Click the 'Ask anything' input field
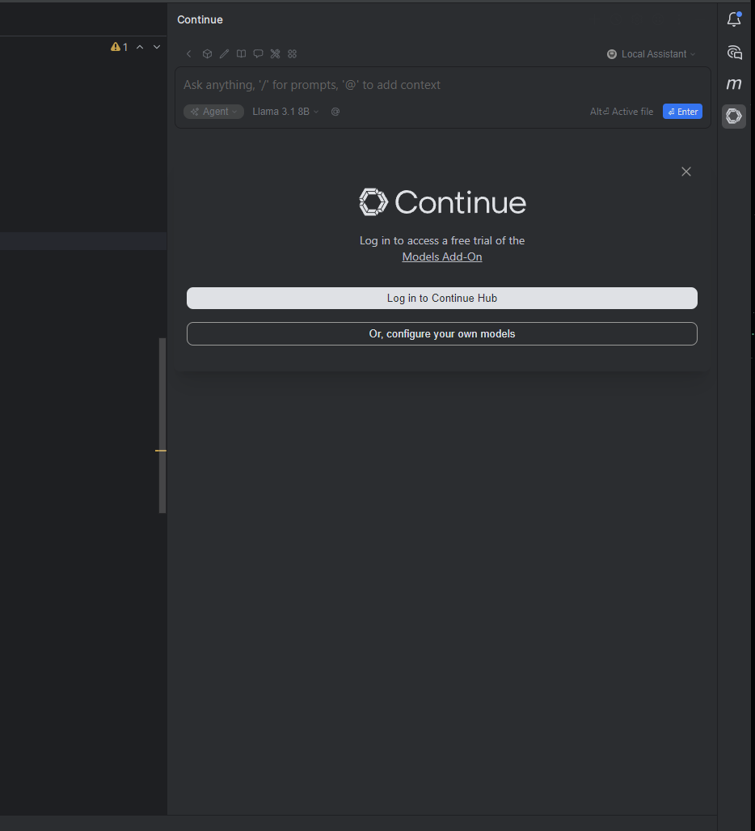 pos(441,84)
